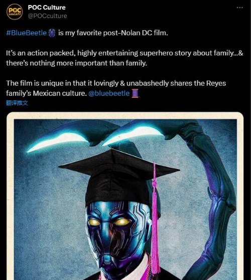Open the #BlueBeetle hashtag
Screen dimensions: 251x280
coord(26,33)
